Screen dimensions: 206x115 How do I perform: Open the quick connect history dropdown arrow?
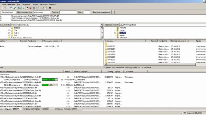113,12
